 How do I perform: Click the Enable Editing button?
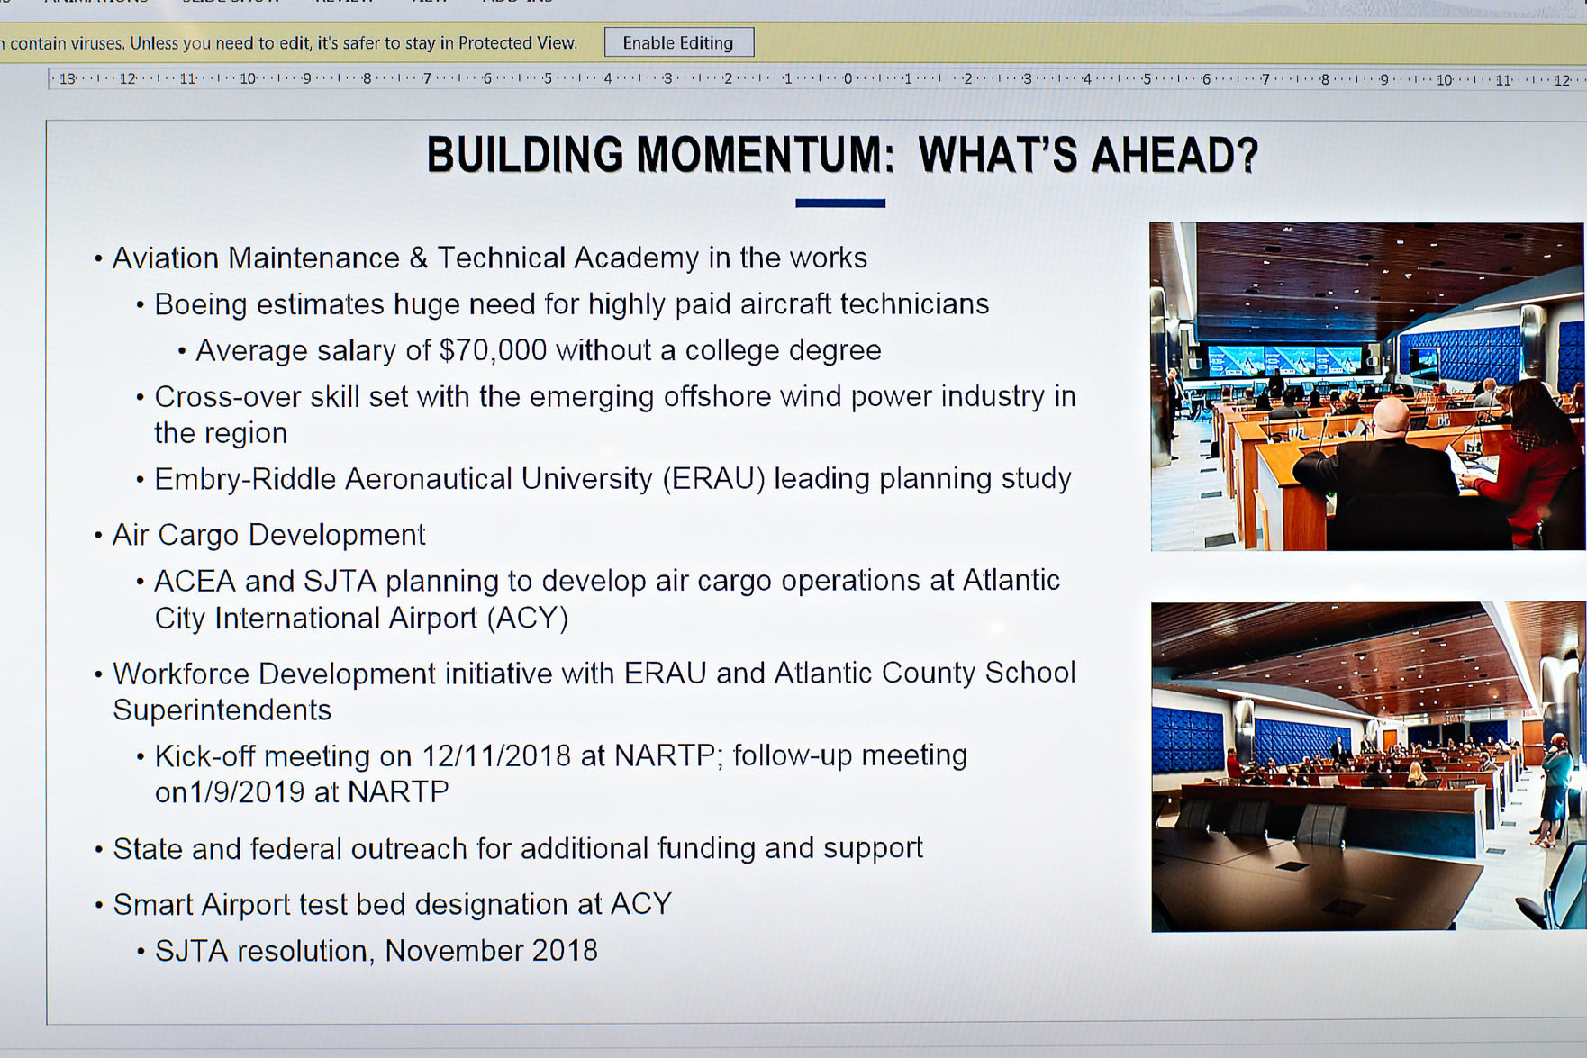point(678,42)
